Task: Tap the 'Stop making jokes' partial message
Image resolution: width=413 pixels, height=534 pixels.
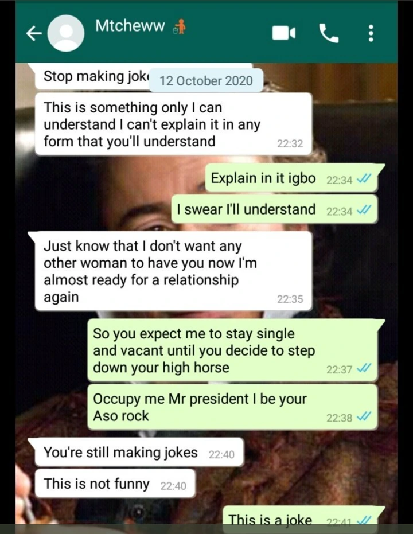Action: tap(92, 76)
